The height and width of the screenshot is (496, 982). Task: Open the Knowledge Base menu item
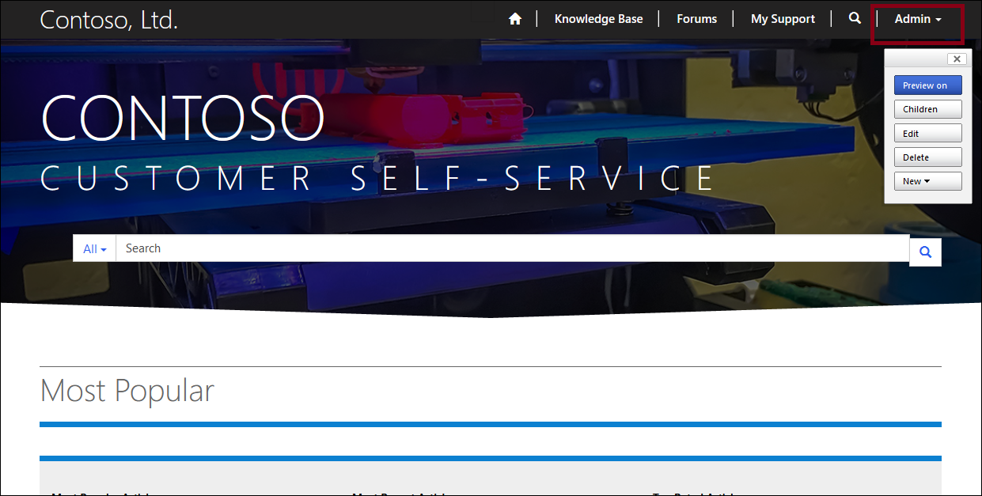pos(598,19)
